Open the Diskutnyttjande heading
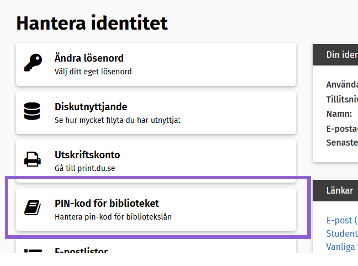 tap(91, 107)
